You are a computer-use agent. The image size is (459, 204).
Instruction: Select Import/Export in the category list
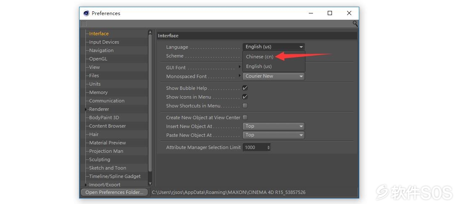104,185
